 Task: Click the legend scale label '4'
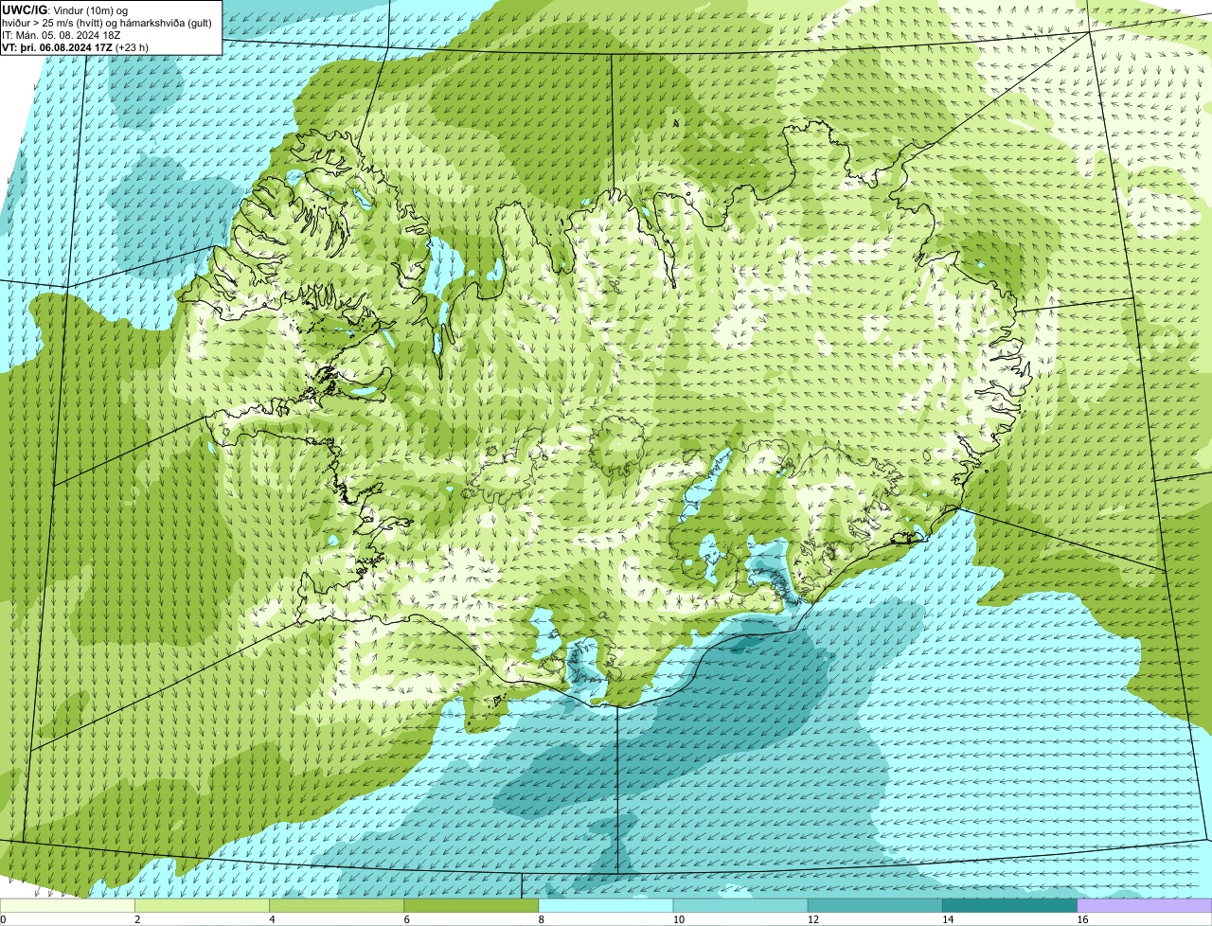273,919
